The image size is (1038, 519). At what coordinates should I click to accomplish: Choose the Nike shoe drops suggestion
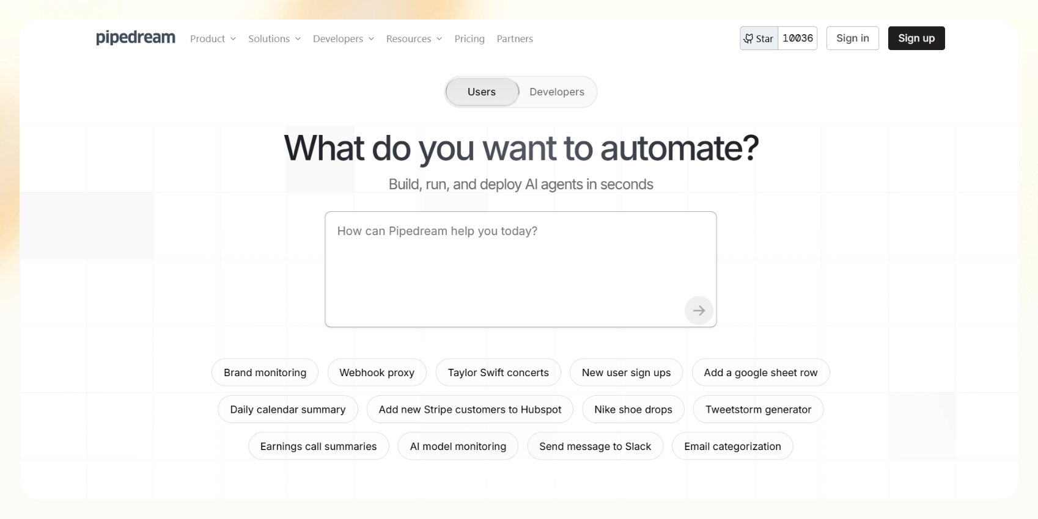(x=633, y=410)
